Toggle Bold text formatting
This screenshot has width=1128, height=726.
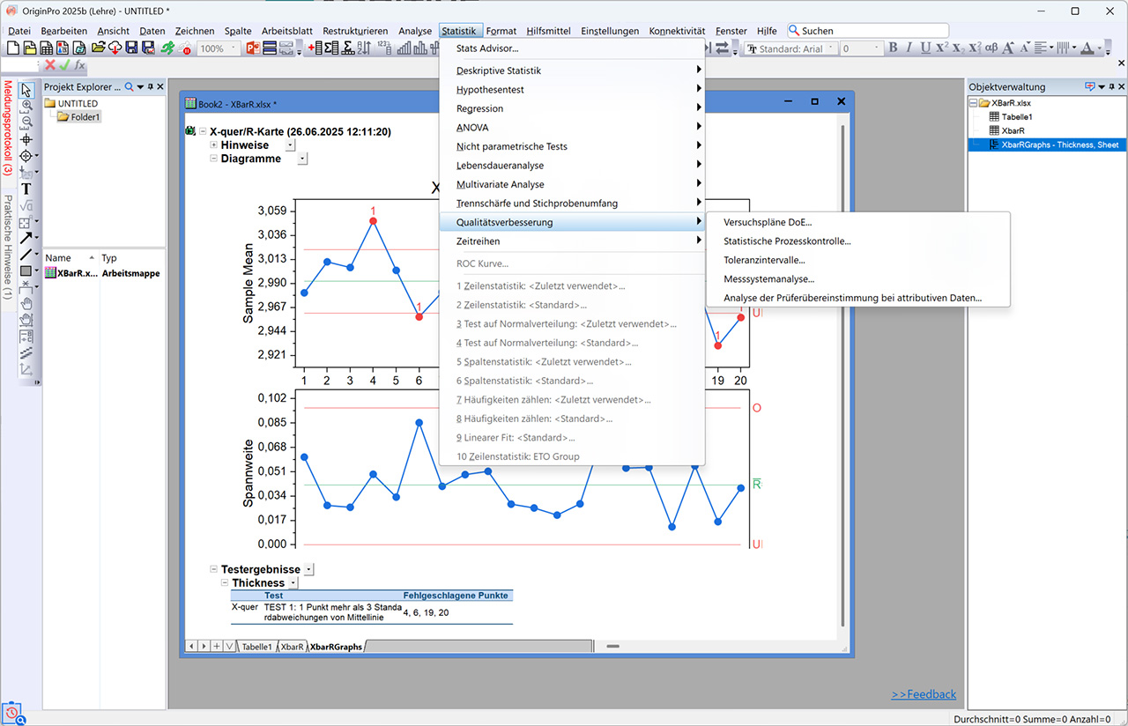[893, 48]
